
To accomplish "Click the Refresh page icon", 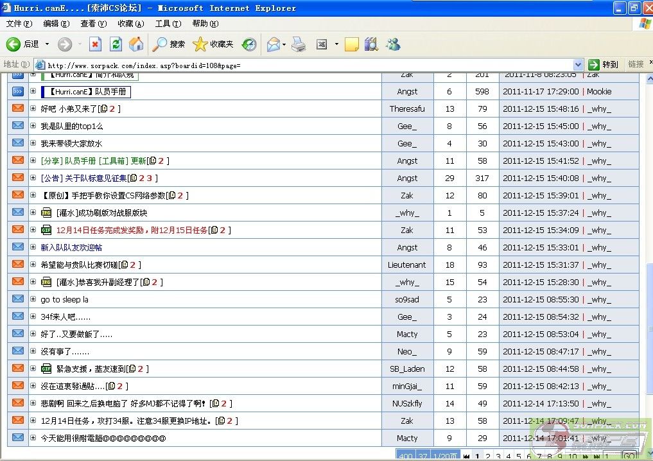I will click(116, 44).
